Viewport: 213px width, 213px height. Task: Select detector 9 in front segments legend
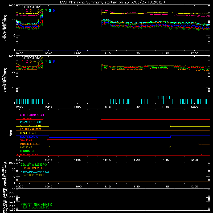[54, 11]
